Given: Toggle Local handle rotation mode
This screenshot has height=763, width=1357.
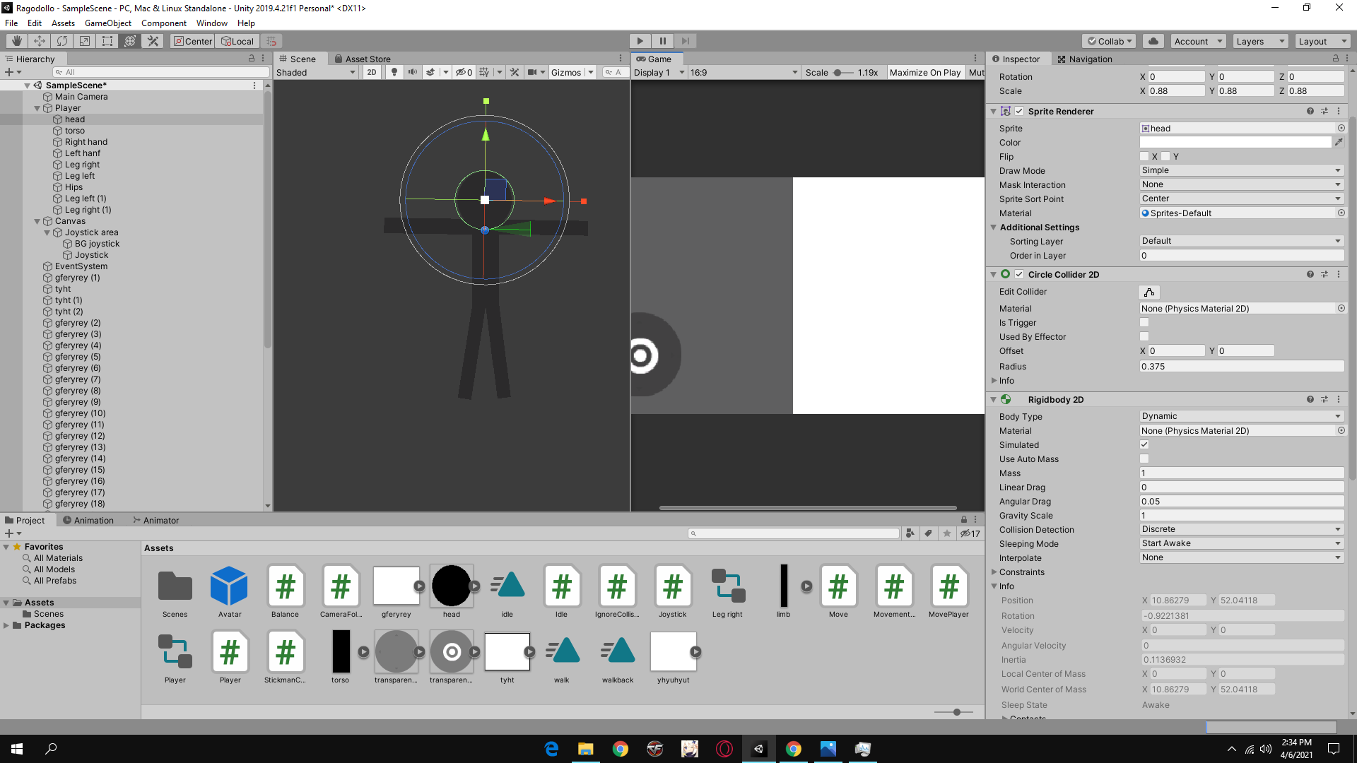Looking at the screenshot, I should click(x=237, y=41).
